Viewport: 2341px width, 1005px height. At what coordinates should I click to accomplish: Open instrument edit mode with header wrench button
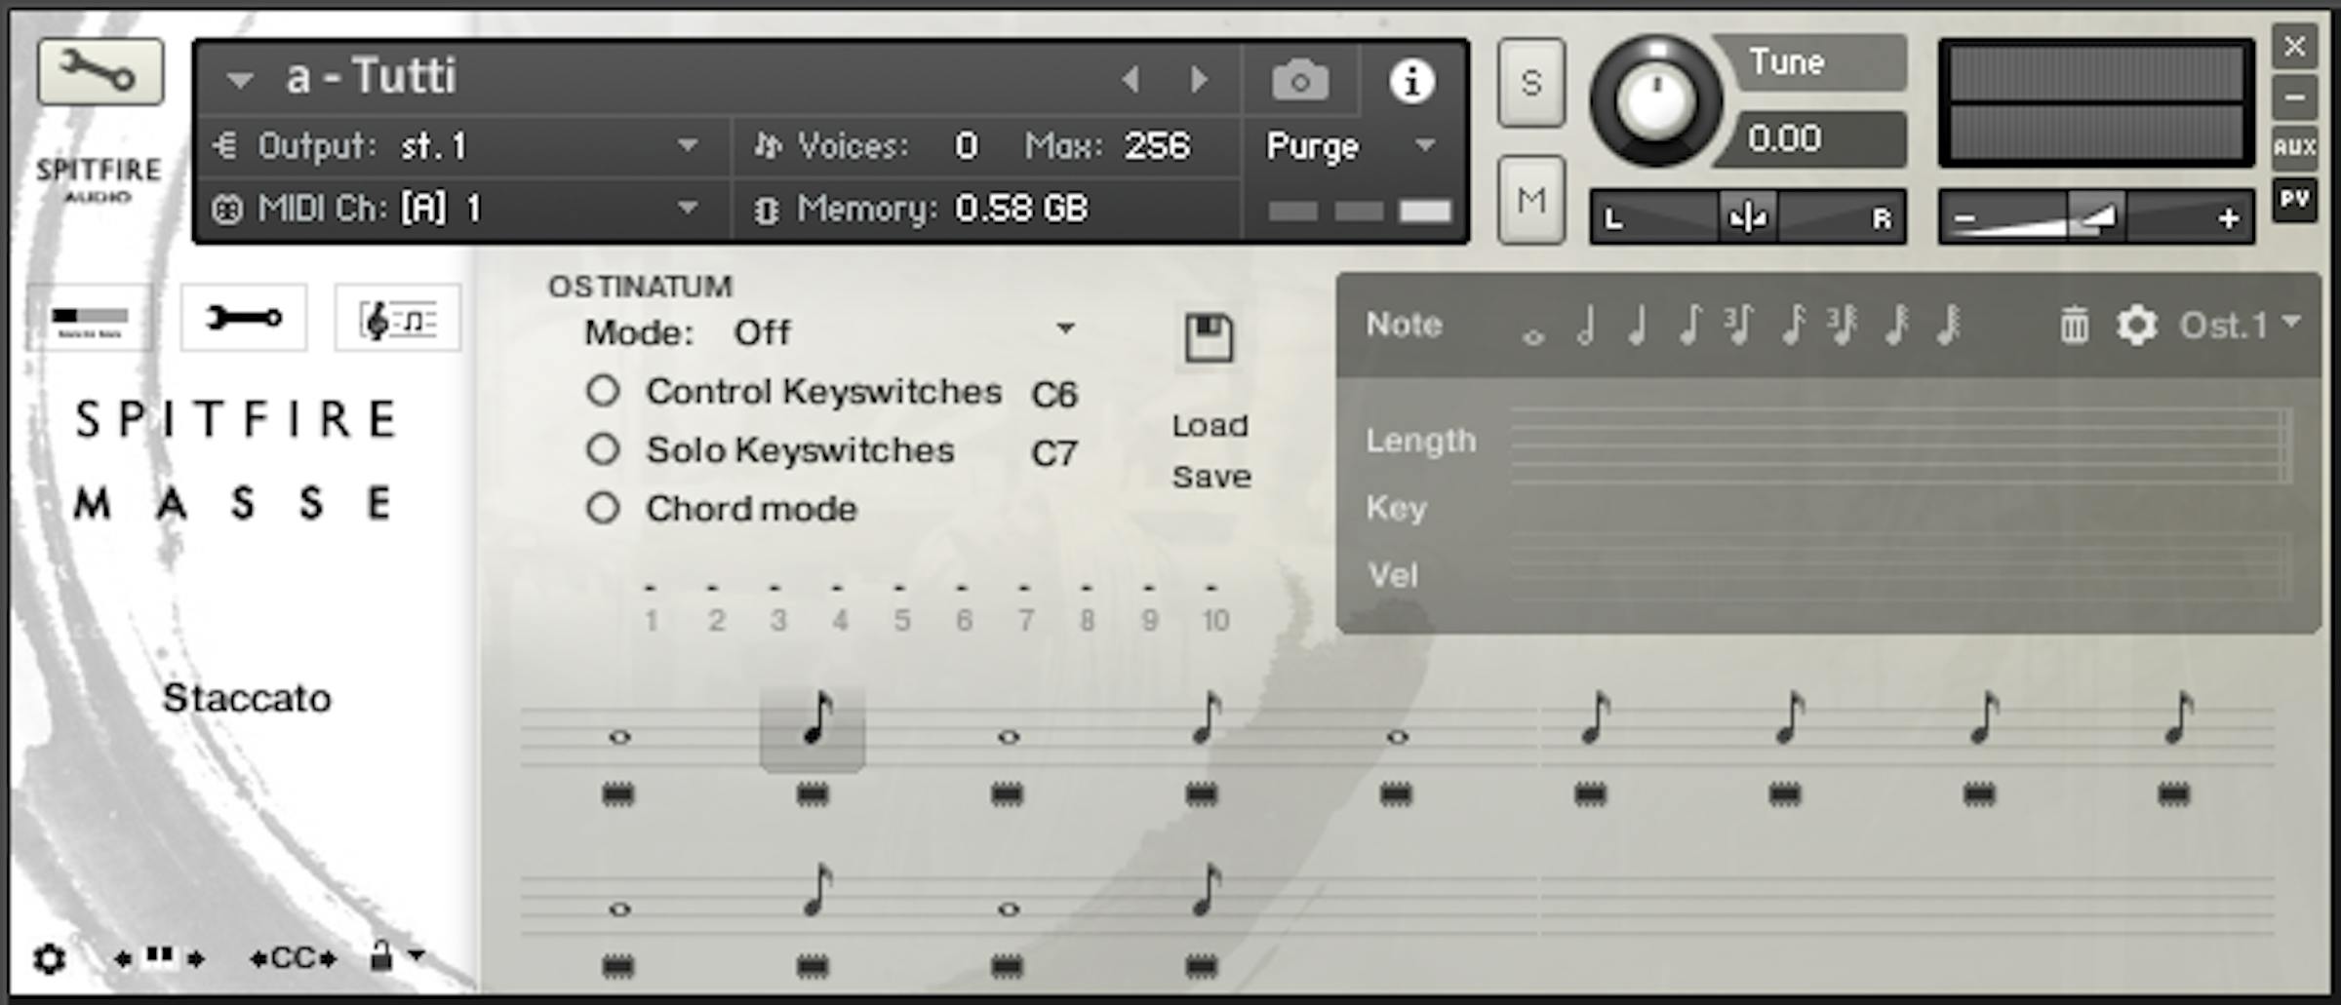click(x=99, y=71)
